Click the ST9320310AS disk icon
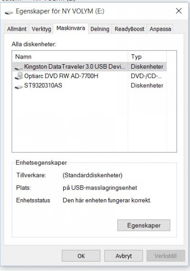Image resolution: width=190 pixels, height=271 pixels. click(19, 86)
